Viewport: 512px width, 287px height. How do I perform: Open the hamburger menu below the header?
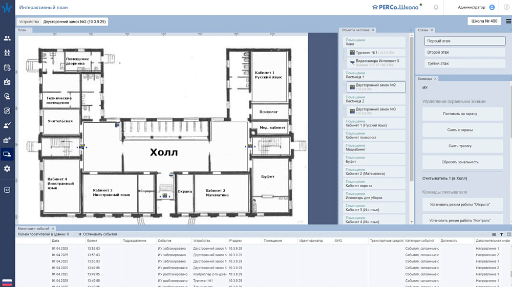pyautogui.click(x=508, y=21)
